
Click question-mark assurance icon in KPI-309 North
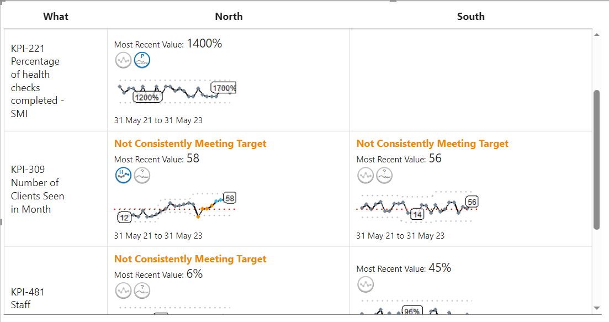pos(142,176)
